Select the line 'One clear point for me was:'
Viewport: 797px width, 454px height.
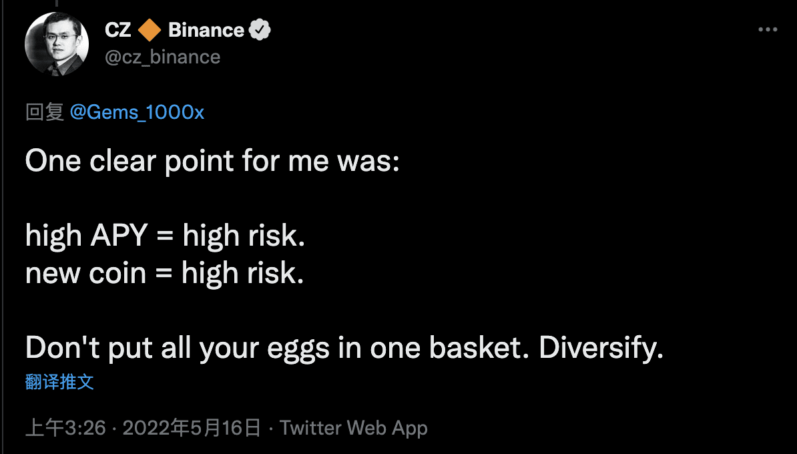[212, 162]
